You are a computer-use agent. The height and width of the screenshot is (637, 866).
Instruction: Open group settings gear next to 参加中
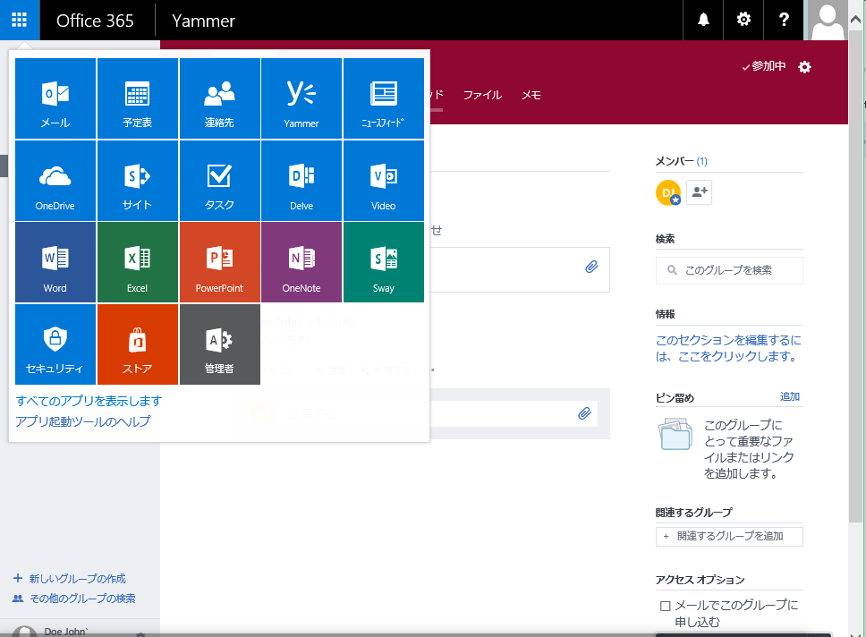pyautogui.click(x=804, y=67)
